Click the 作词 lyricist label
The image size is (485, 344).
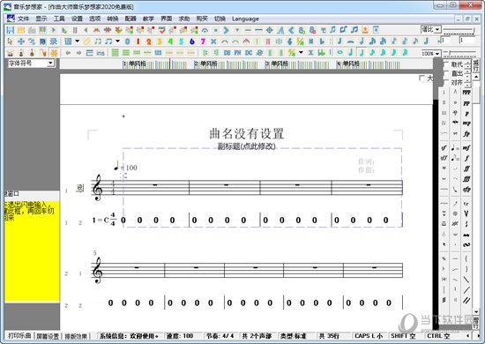click(x=366, y=161)
